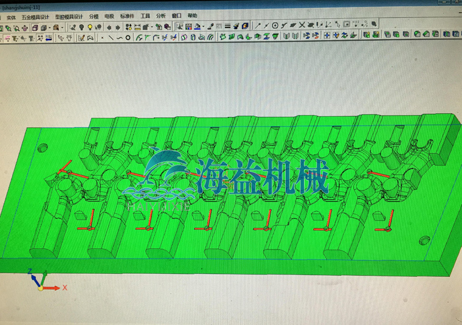The image size is (462, 325).
Task: Open the 帮助 help menu
Action: pyautogui.click(x=193, y=15)
